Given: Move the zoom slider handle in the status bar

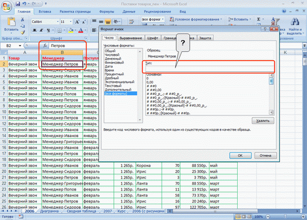Looking at the screenshot, I should (x=285, y=217).
